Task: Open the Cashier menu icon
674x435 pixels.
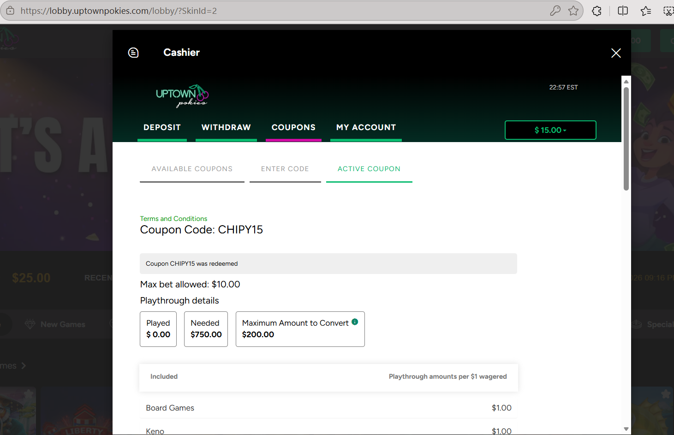Action: click(x=133, y=53)
